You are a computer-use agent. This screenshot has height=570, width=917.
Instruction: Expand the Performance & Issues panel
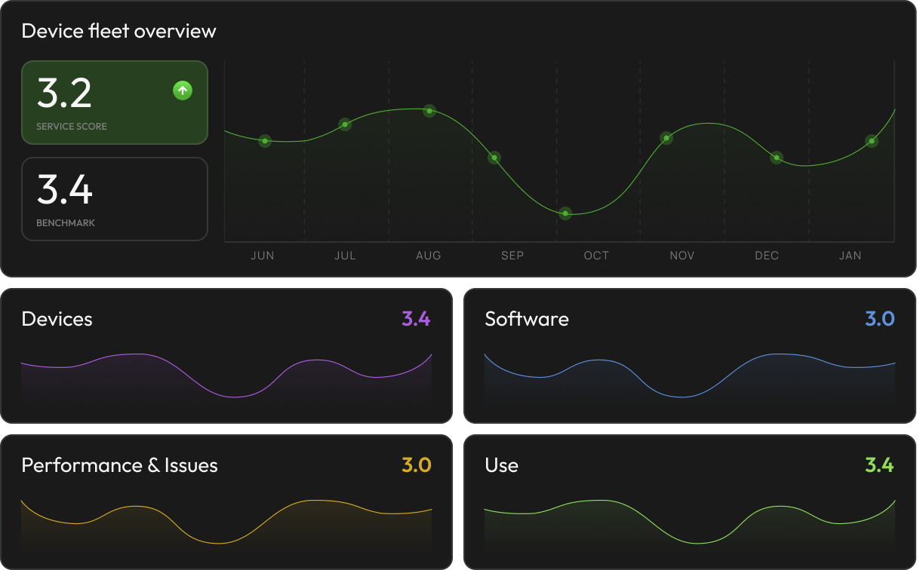[226, 501]
